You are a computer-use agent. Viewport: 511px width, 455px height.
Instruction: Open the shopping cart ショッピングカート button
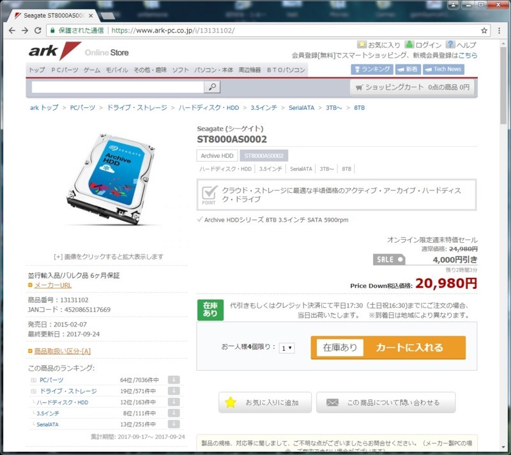pos(412,88)
